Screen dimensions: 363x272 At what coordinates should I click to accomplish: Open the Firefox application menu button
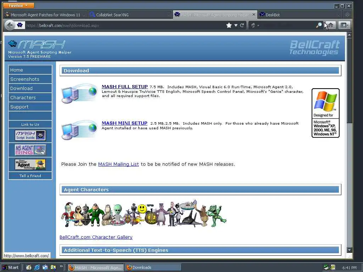[x=18, y=5]
